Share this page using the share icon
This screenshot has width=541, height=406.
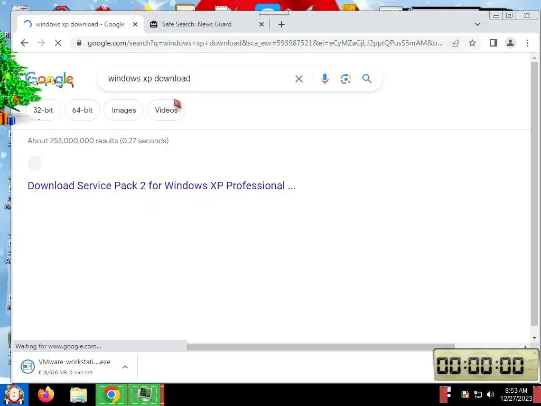pyautogui.click(x=455, y=43)
